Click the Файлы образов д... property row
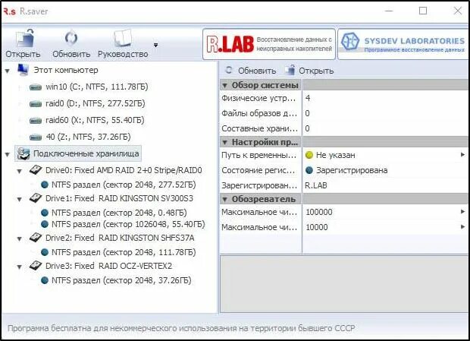 344,113
